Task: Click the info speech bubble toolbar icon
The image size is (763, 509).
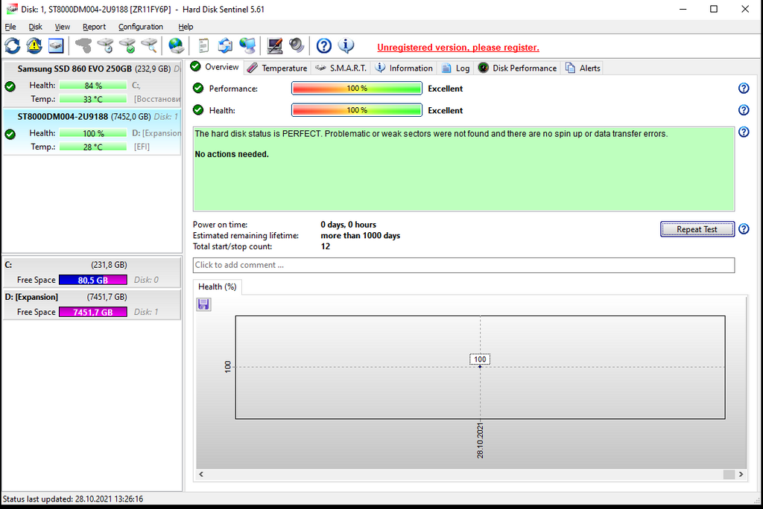Action: 346,46
